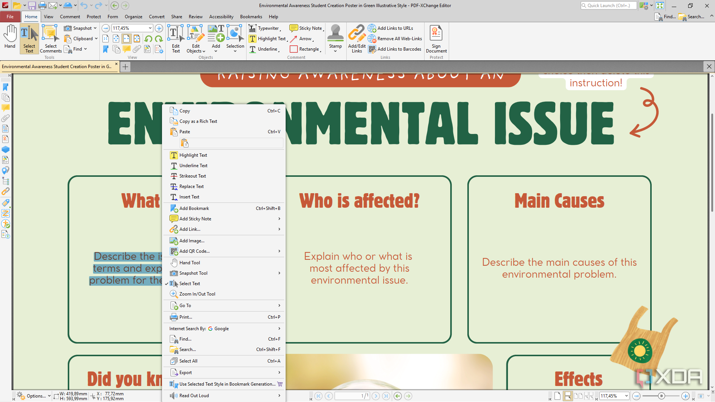Click the Sticky Note ribbon tool
This screenshot has height=402, width=715.
tap(306, 28)
